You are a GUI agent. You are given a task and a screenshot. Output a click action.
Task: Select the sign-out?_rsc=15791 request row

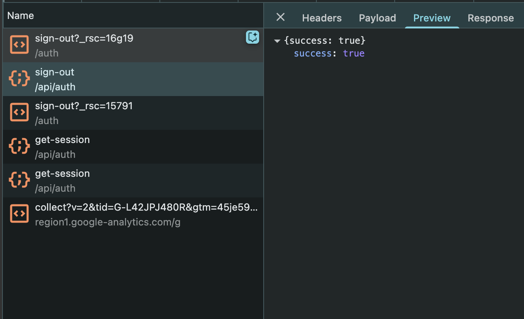[124, 113]
